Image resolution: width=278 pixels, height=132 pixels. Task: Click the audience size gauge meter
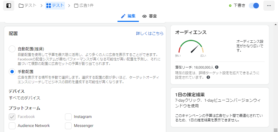coord(191,47)
